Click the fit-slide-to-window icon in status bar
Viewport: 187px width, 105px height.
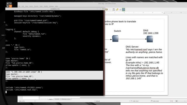click(172, 101)
